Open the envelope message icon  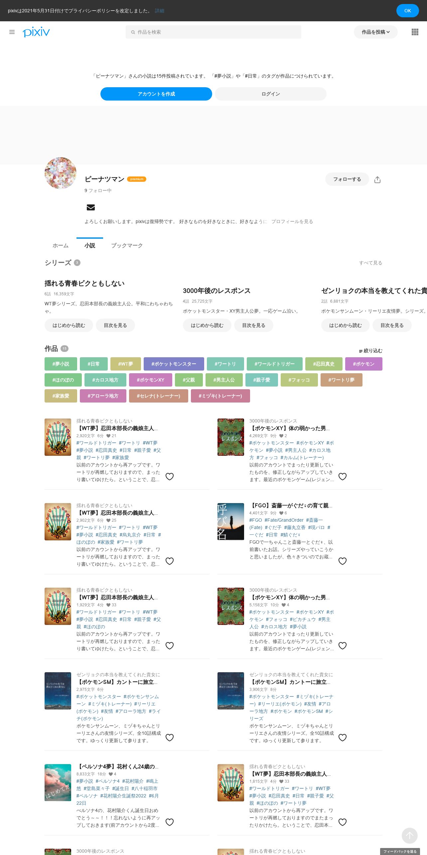(90, 207)
